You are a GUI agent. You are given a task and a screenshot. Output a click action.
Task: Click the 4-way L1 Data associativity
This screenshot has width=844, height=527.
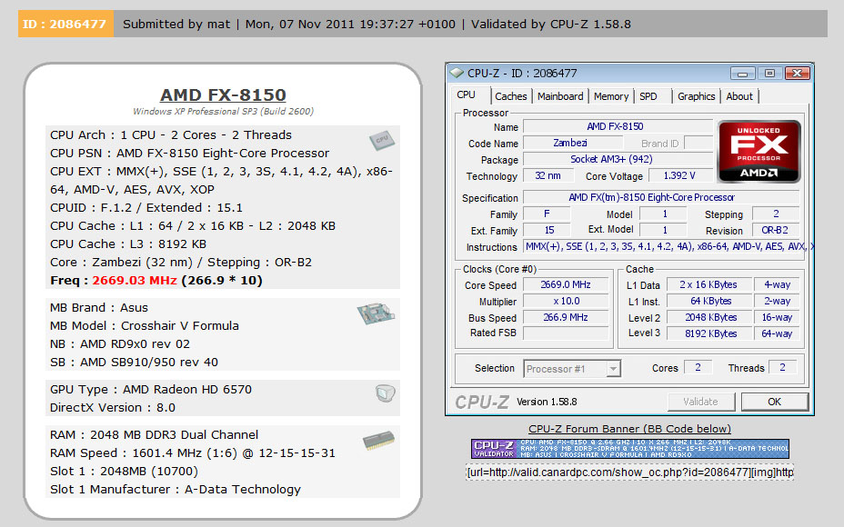[x=777, y=284]
